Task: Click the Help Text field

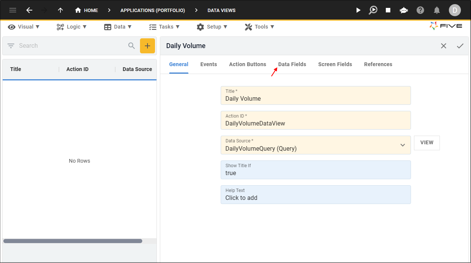Action: [316, 195]
